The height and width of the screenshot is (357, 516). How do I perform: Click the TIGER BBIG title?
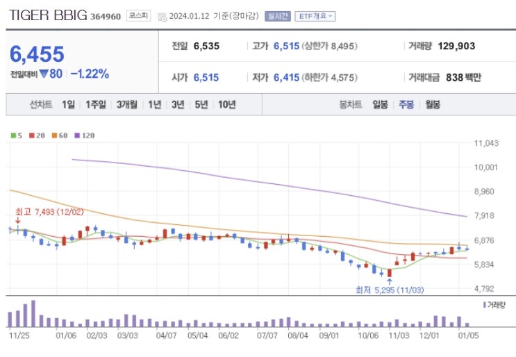coord(48,15)
